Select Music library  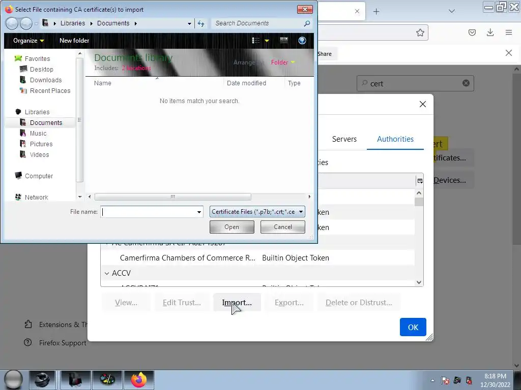tap(38, 134)
